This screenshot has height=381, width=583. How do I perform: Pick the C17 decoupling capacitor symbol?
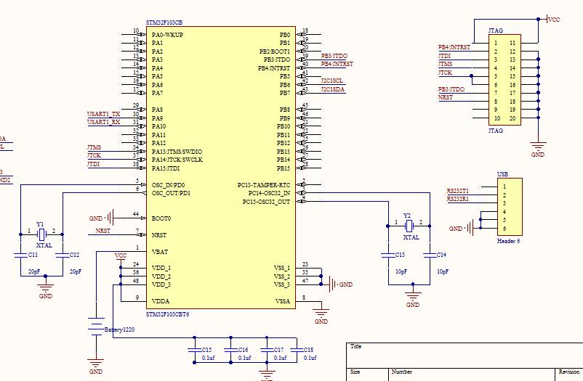pos(267,350)
